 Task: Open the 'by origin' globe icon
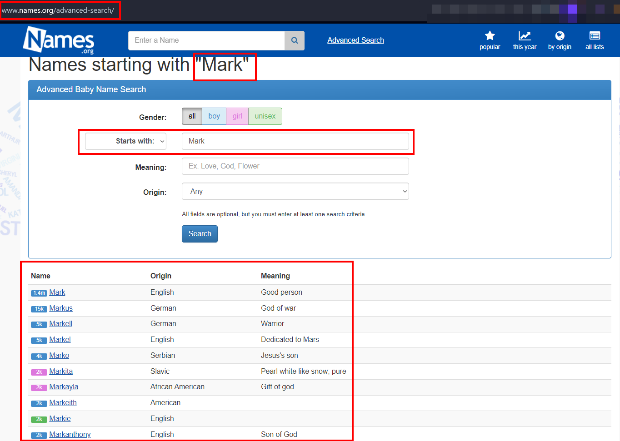coord(560,36)
